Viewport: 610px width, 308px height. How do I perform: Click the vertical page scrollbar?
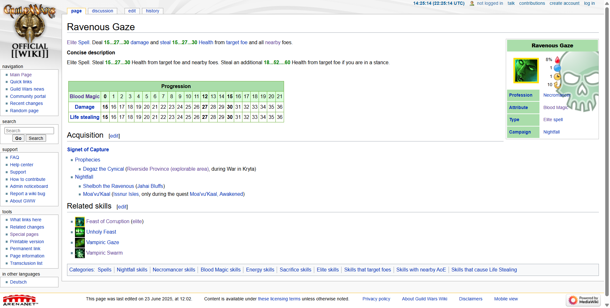coord(607,153)
